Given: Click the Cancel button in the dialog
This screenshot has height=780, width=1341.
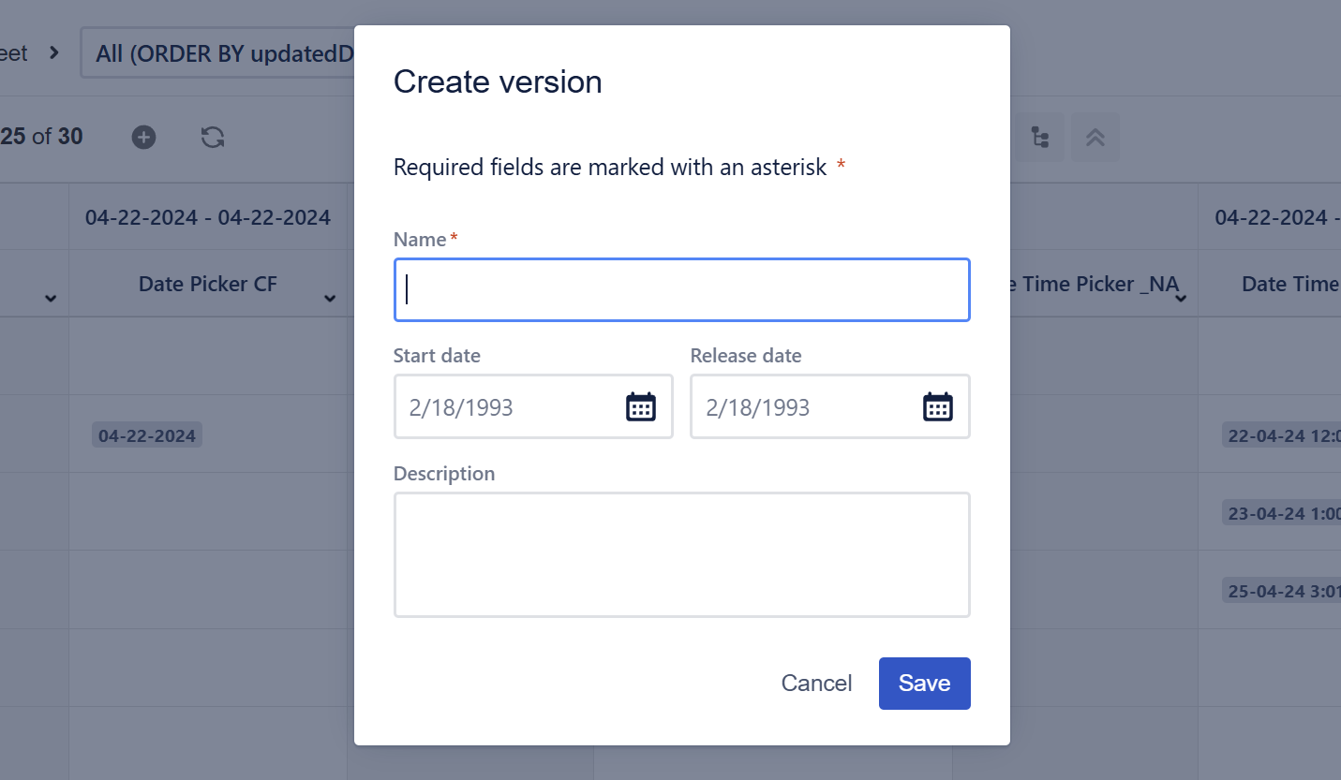Looking at the screenshot, I should point(816,684).
